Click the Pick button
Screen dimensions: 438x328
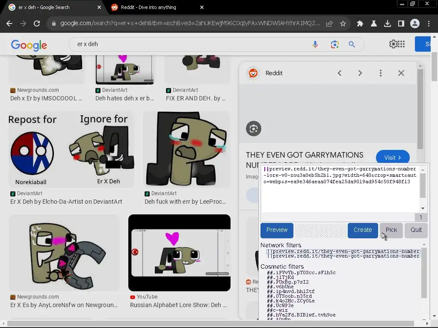click(x=391, y=230)
